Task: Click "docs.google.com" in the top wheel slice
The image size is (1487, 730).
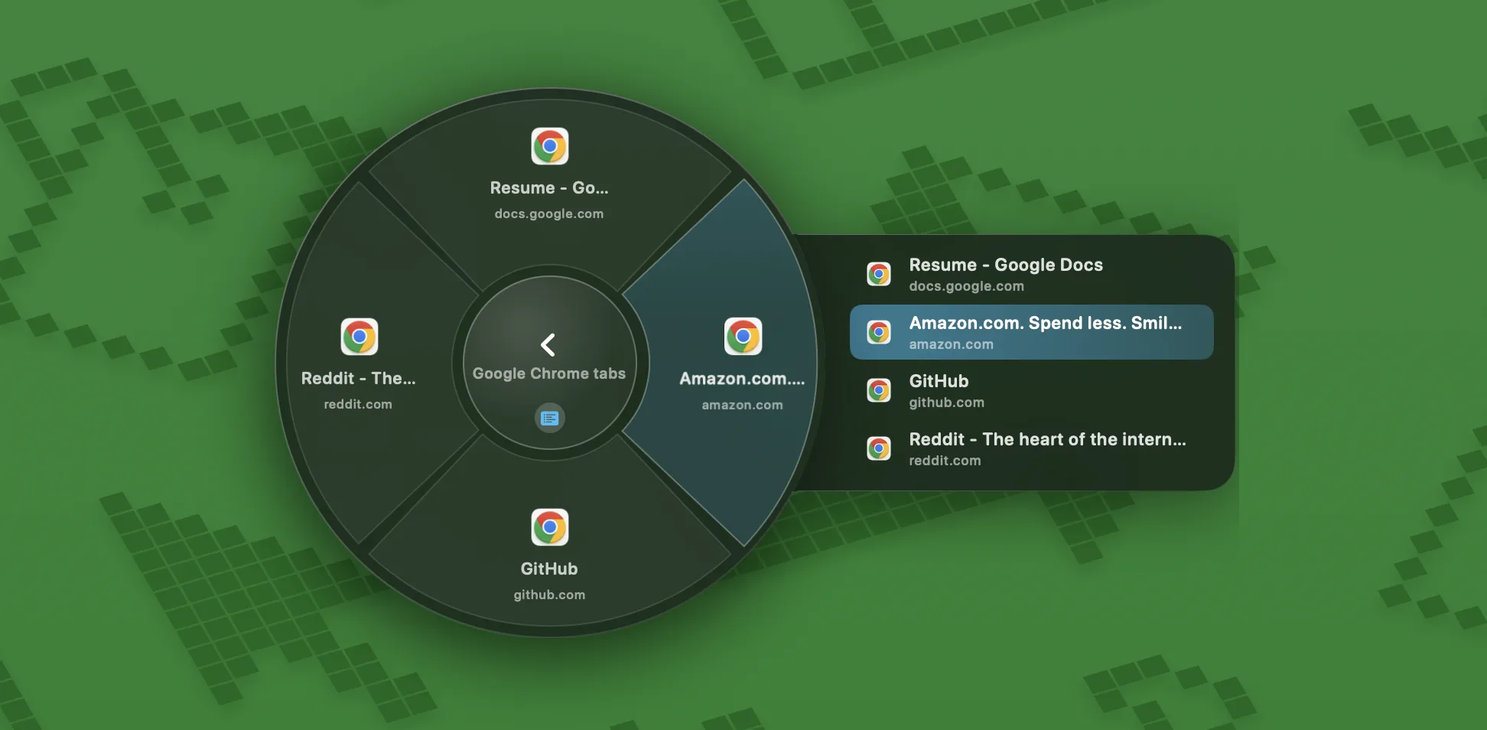Action: click(549, 214)
